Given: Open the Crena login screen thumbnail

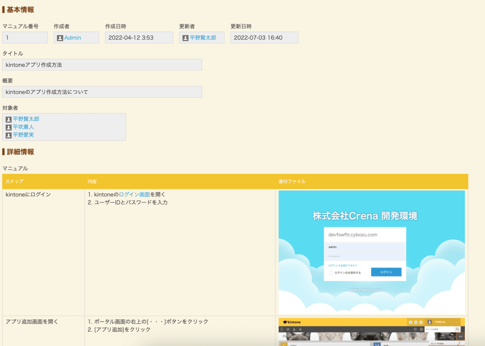Looking at the screenshot, I should click(x=372, y=253).
